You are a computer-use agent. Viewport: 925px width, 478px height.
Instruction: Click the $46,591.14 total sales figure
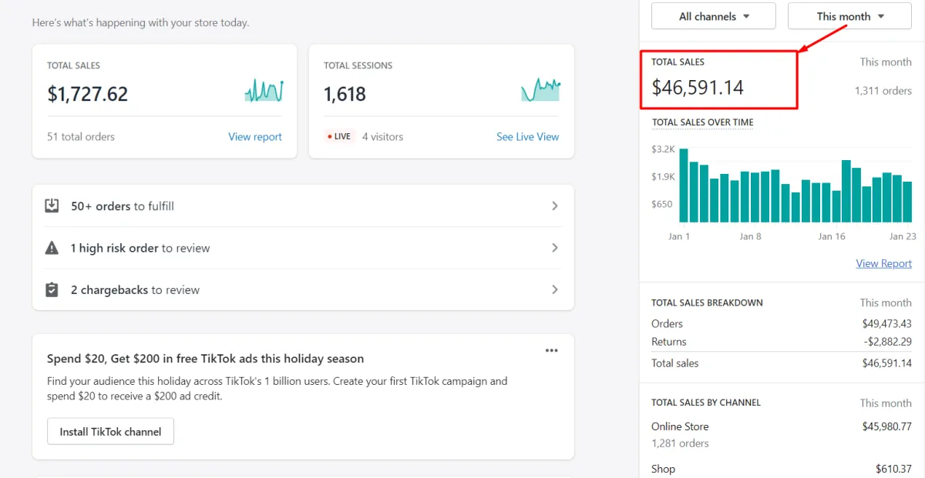[x=698, y=88]
